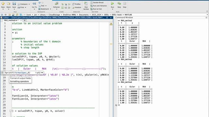This screenshot has height=117, width=209.
Task: Click the Bookmark button
Action: pyautogui.click(x=44, y=9)
